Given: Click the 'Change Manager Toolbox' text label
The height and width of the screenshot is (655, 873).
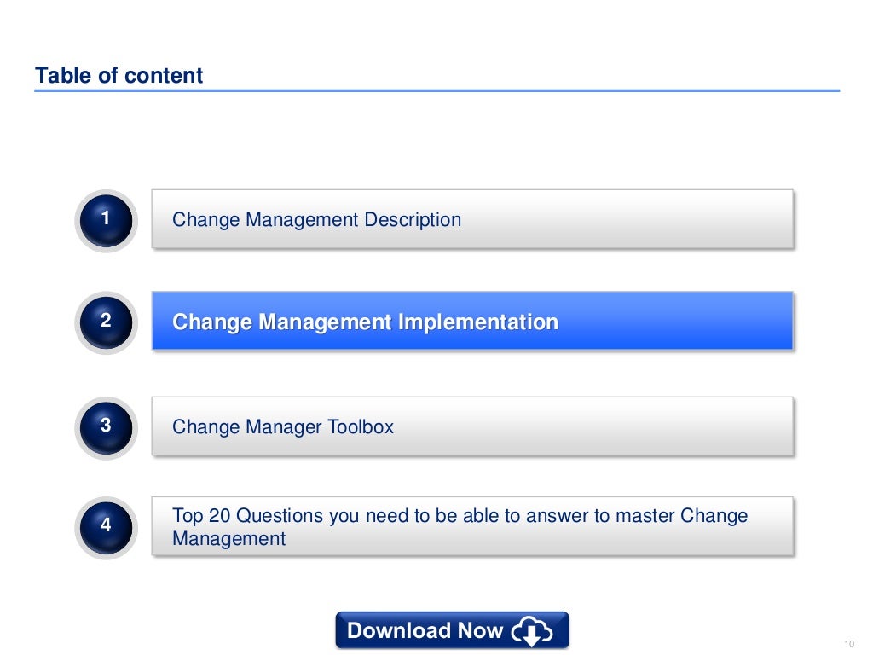Looking at the screenshot, I should 283,426.
